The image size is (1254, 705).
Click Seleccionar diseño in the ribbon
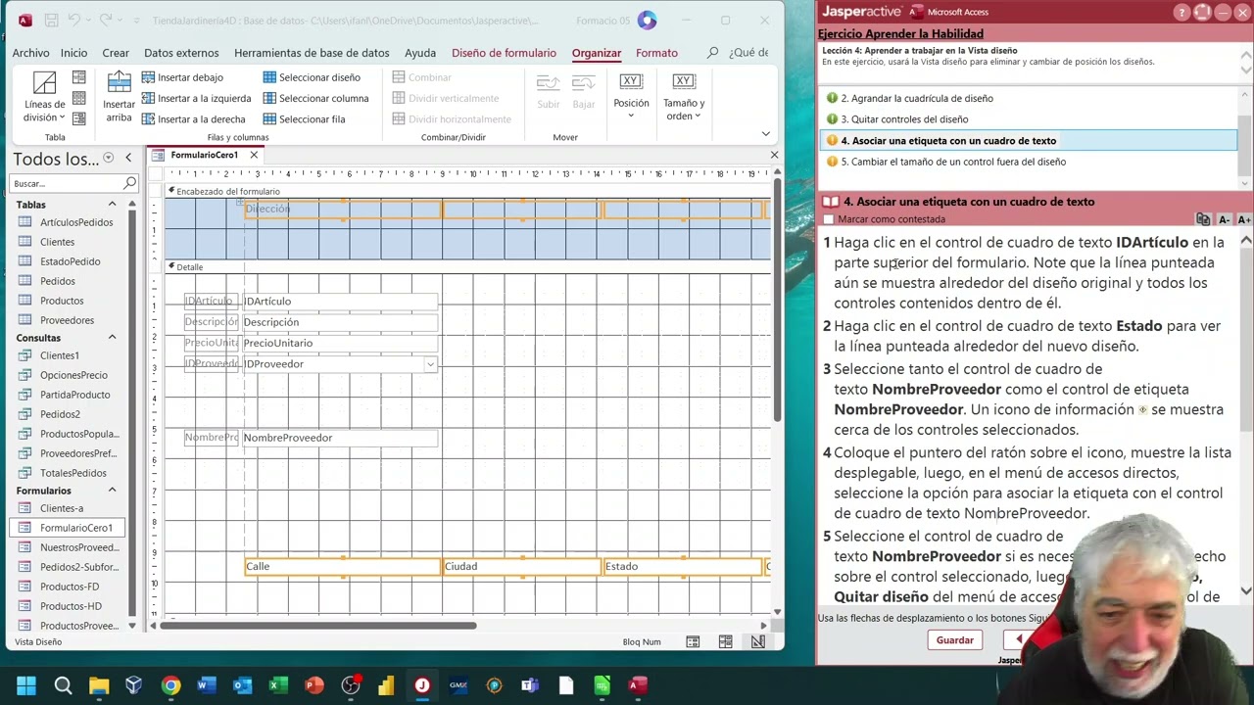(x=312, y=77)
